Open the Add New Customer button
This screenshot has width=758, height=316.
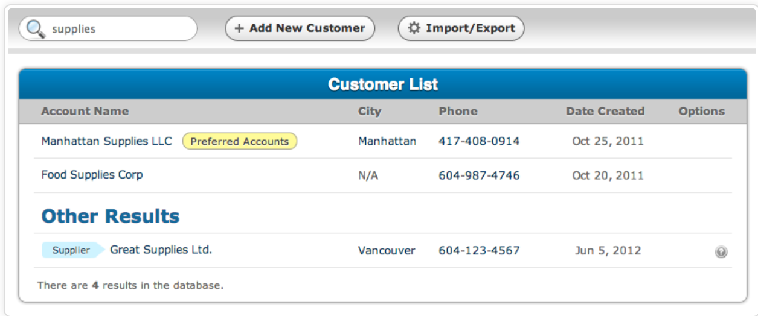tap(300, 28)
